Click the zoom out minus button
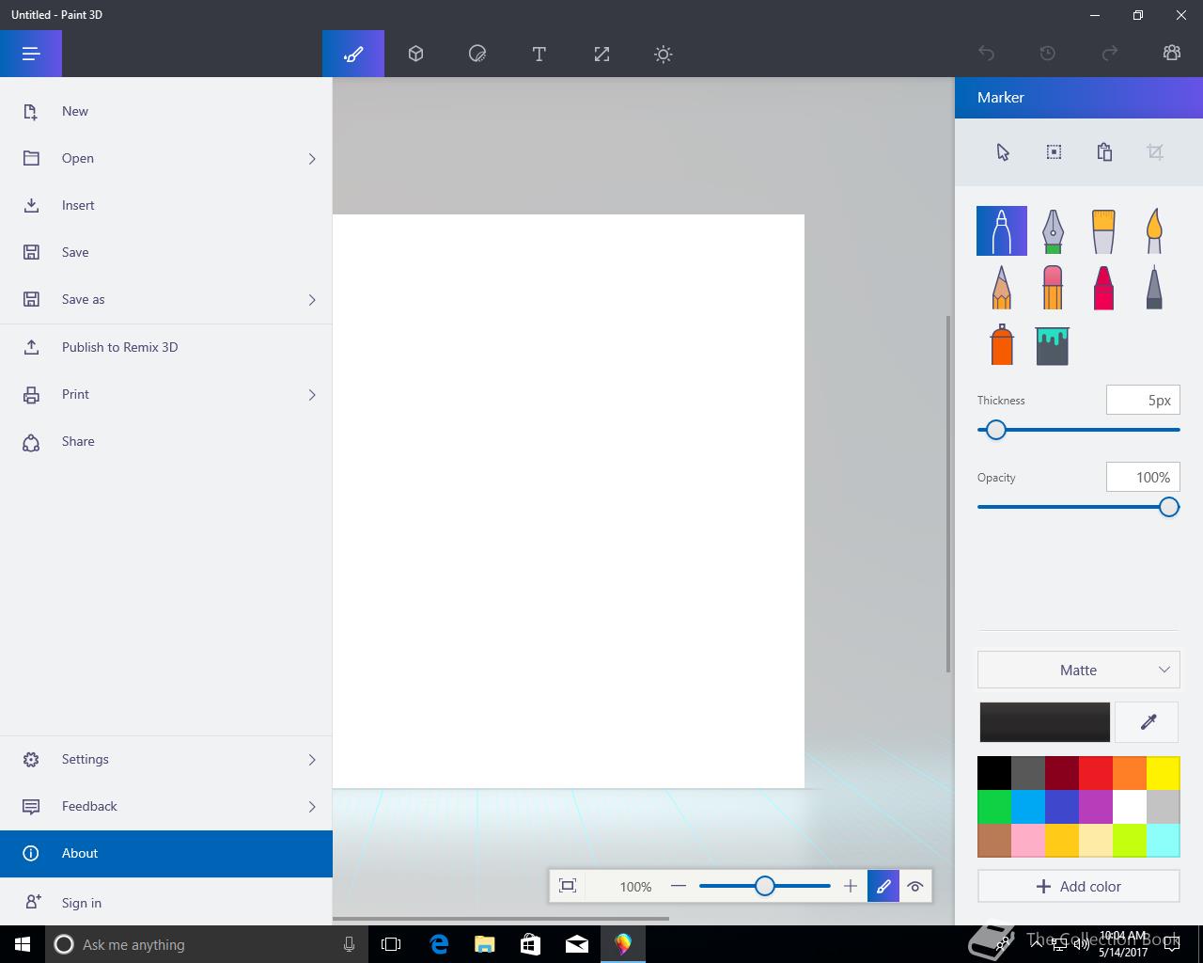This screenshot has width=1203, height=963. (679, 886)
